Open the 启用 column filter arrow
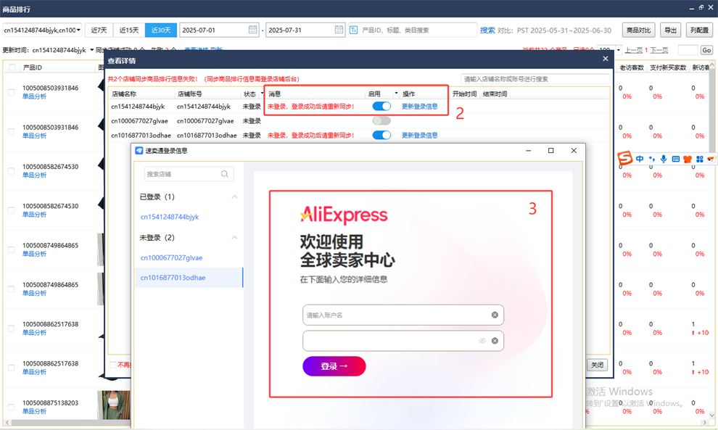 click(x=396, y=94)
